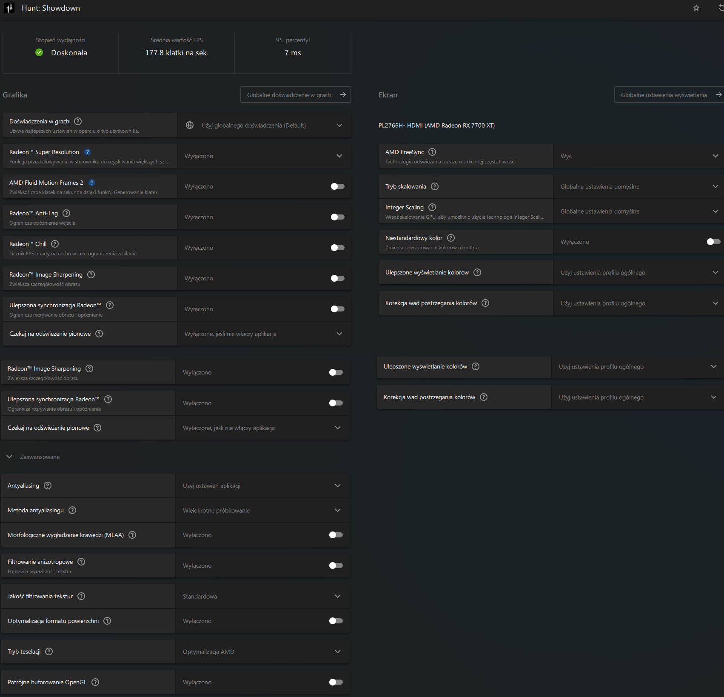This screenshot has width=724, height=697.
Task: Select the Doświadczenia w grach global profile dropdown
Action: click(264, 126)
